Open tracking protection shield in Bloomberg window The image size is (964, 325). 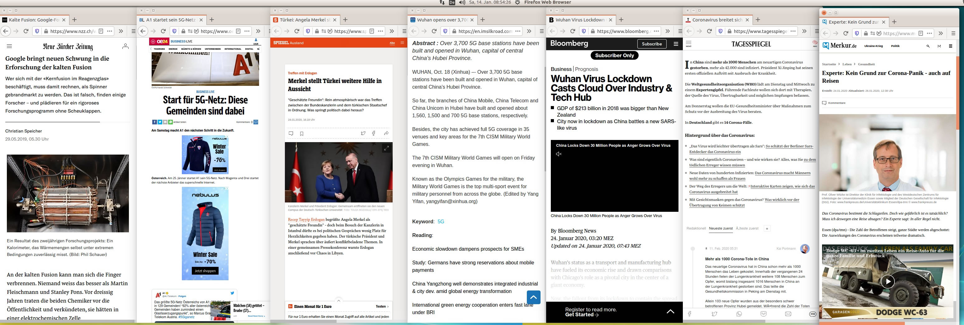coord(584,31)
